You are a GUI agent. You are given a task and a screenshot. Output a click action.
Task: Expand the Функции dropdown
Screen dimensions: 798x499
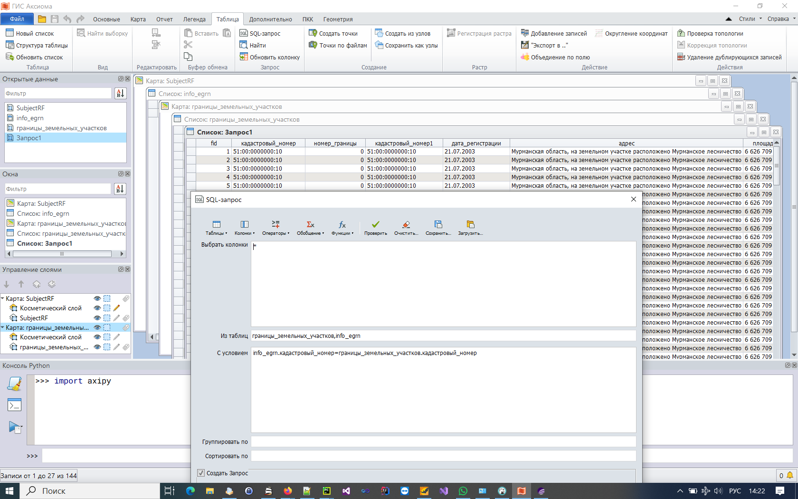342,228
